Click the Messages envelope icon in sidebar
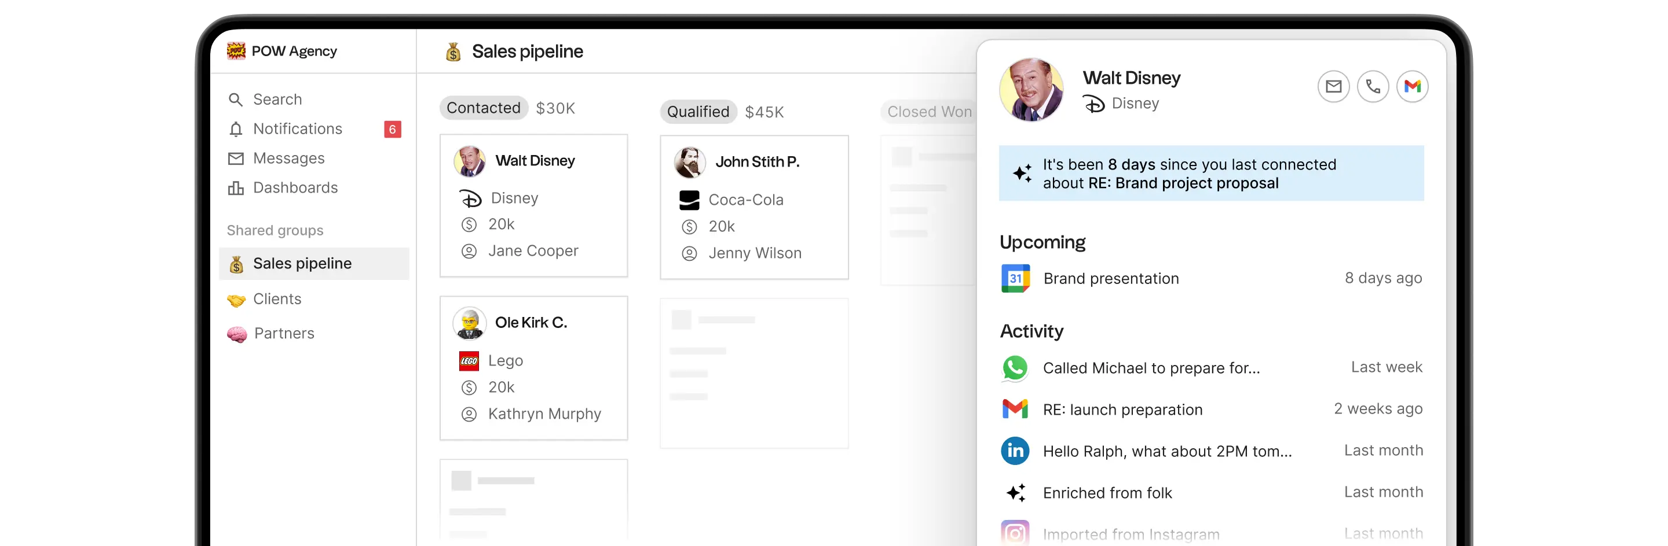 236,158
